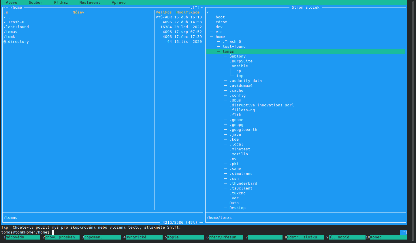
Task: Select .cache in the folder tree
Action: point(236,91)
